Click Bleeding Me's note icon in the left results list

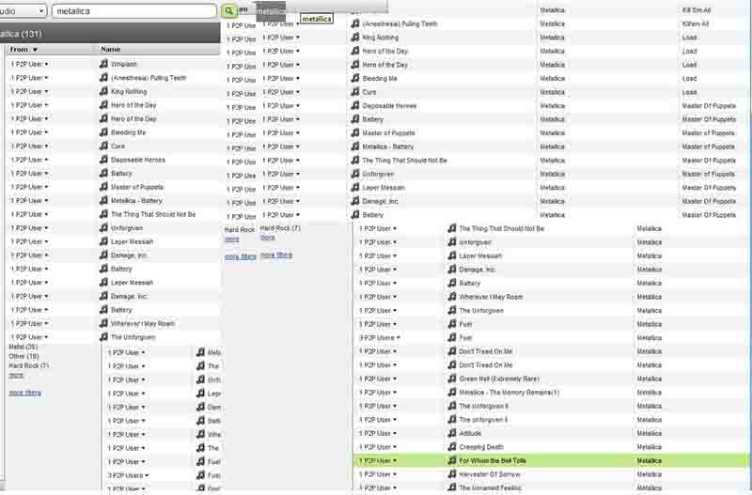[x=103, y=132]
